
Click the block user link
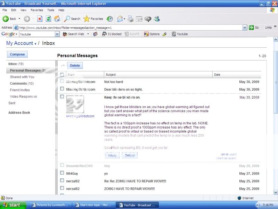click(229, 154)
